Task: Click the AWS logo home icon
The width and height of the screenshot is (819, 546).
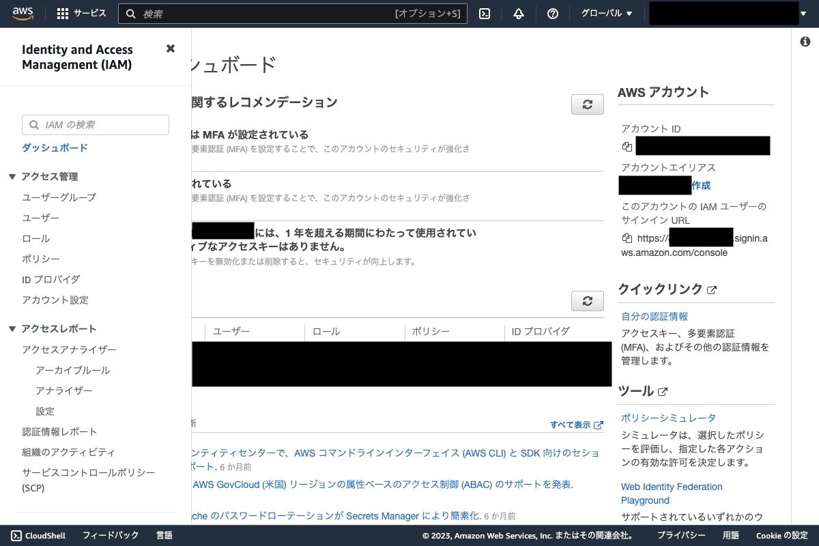Action: (23, 14)
